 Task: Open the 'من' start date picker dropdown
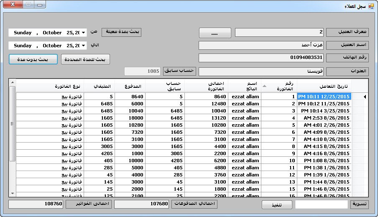click(x=84, y=33)
